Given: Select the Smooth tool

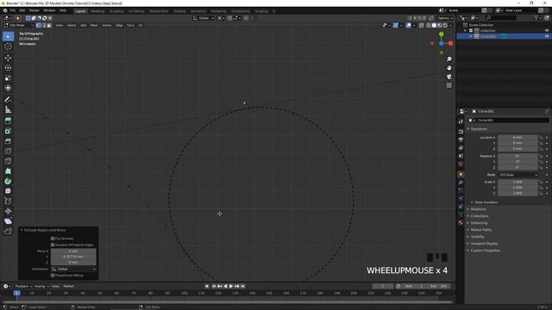Looking at the screenshot, I should [8, 191].
